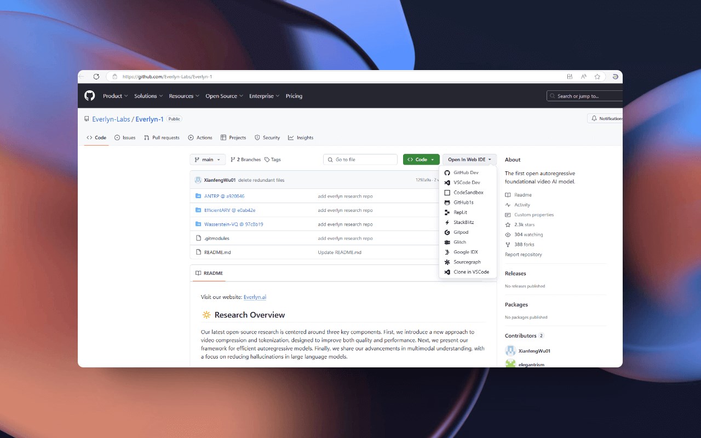Open the split screen browser icon

point(570,77)
